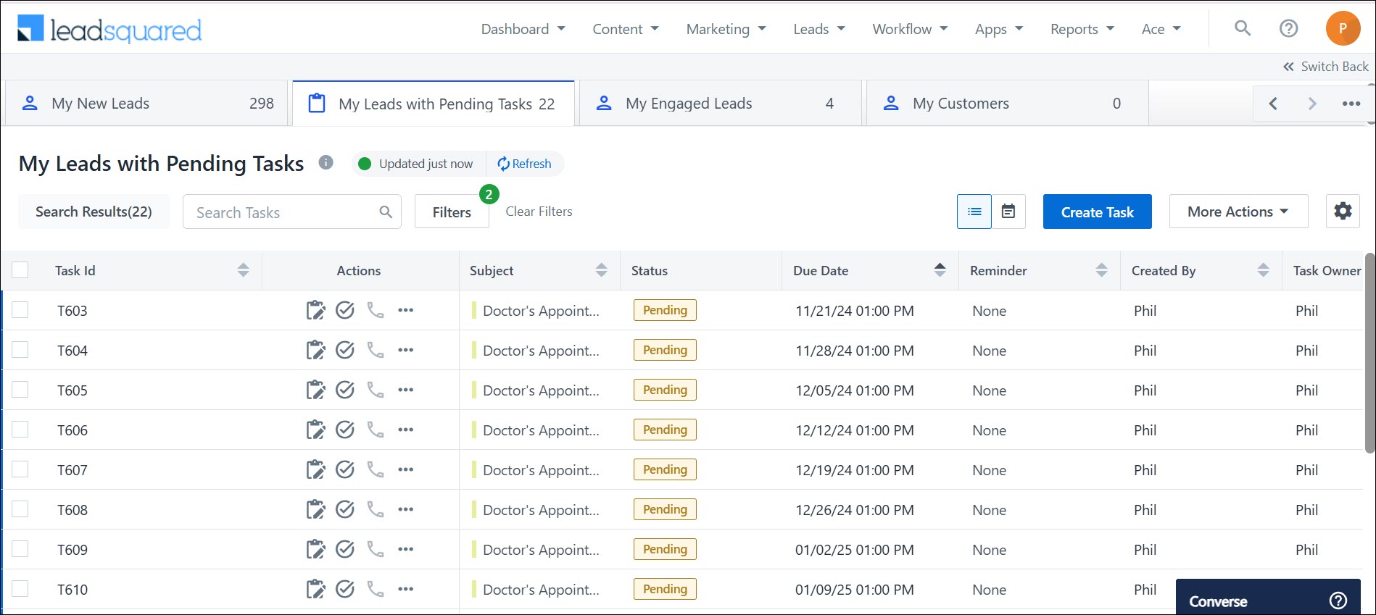This screenshot has height=615, width=1376.
Task: Click the LeadSquared logo
Action: 109,29
